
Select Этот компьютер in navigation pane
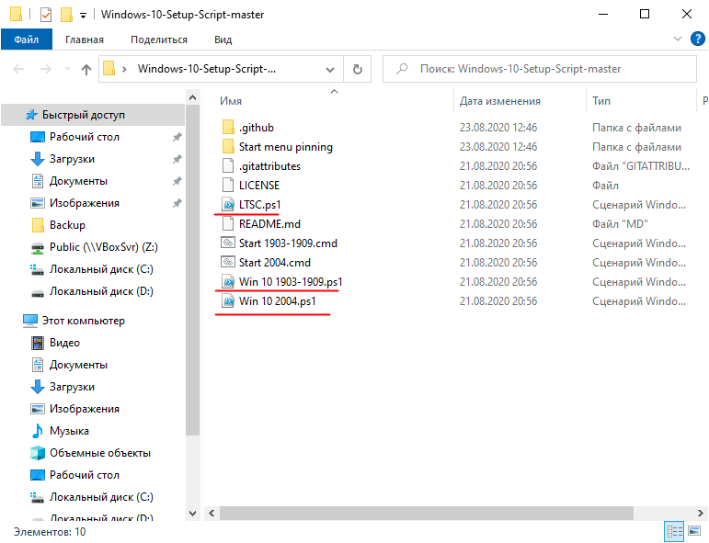click(x=83, y=321)
